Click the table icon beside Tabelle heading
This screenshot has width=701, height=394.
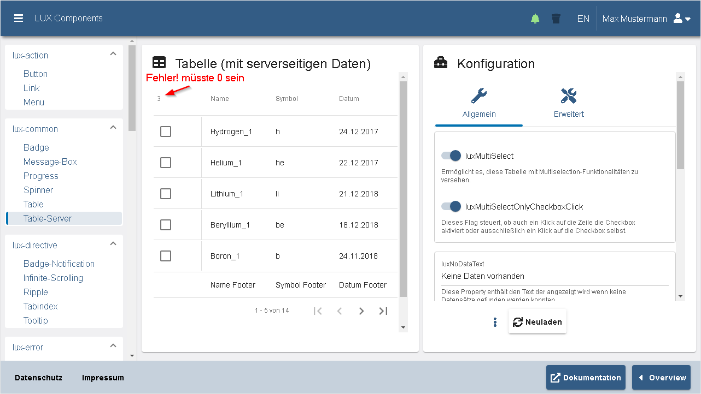159,62
